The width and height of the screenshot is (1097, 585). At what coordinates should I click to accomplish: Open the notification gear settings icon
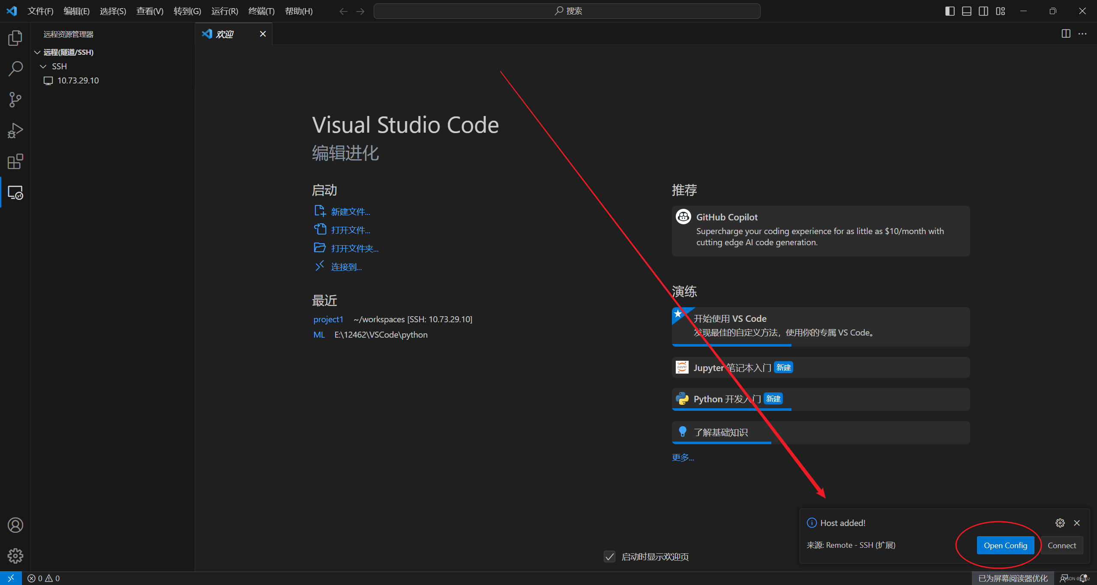point(1060,523)
